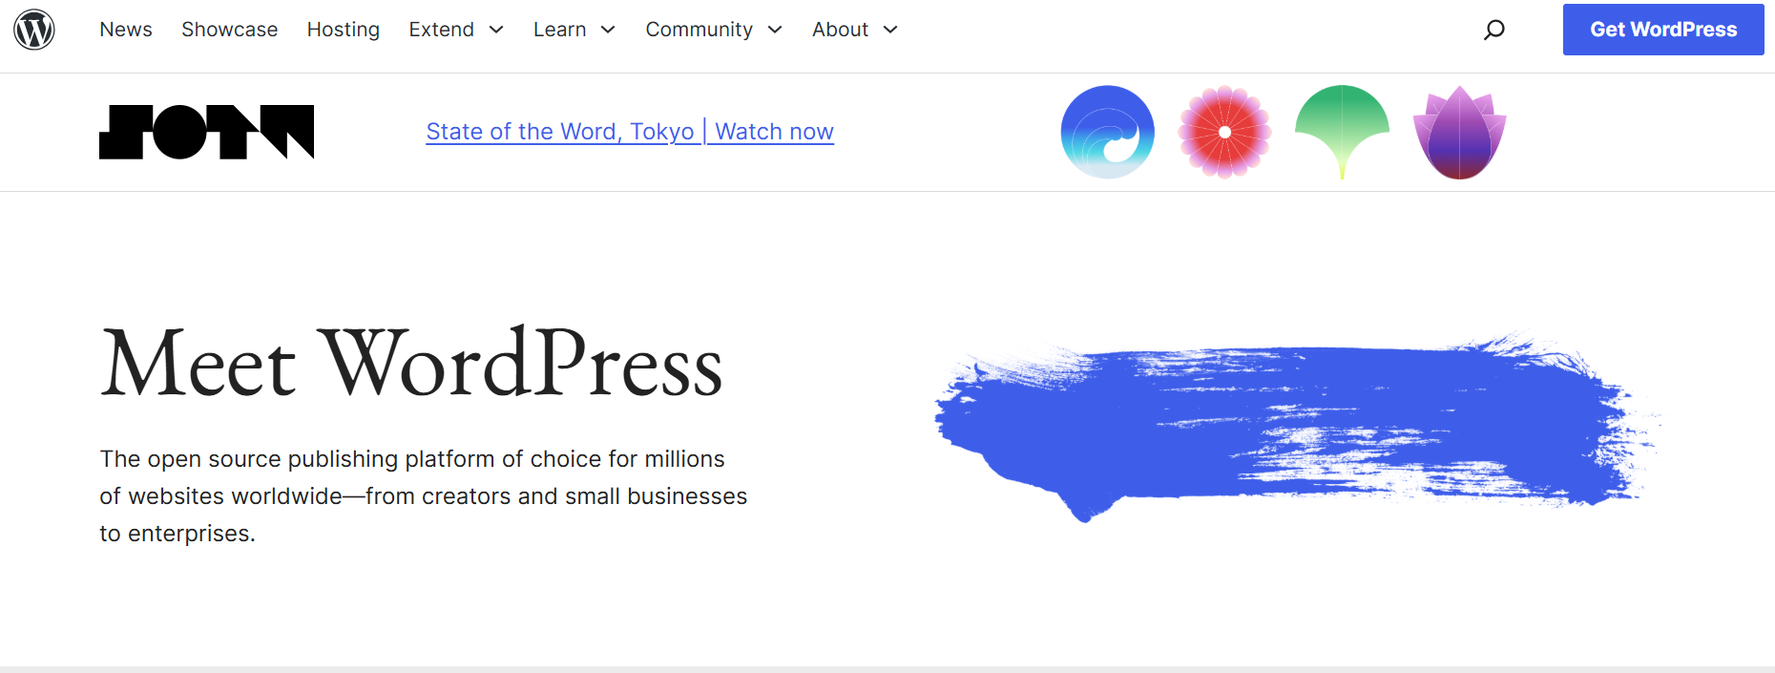Expand the Extend menu chevron
Image resolution: width=1775 pixels, height=673 pixels.
point(496,30)
